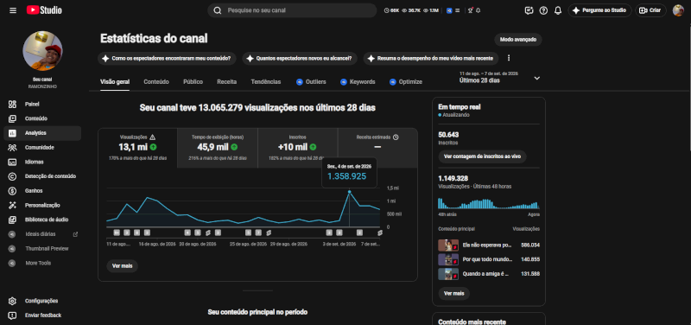Open the Keywords tab
This screenshot has width=691, height=325.
358,81
